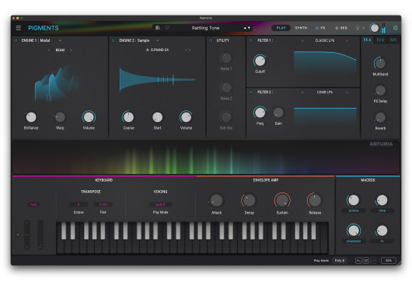Switch to the SYNTH view tab

point(301,28)
